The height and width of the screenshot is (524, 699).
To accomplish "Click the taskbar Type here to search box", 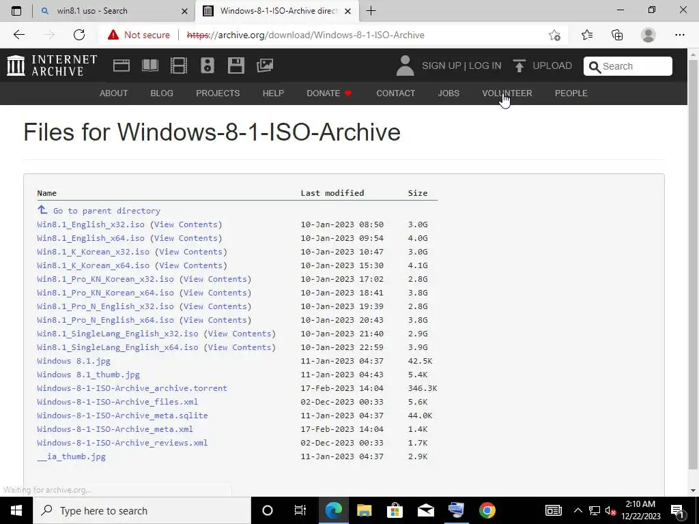I will pos(142,510).
